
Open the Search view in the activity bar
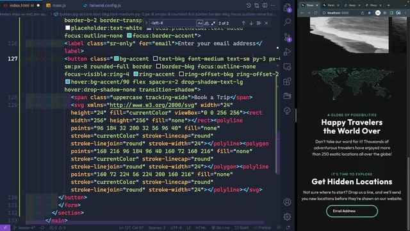pyautogui.click(x=287, y=22)
